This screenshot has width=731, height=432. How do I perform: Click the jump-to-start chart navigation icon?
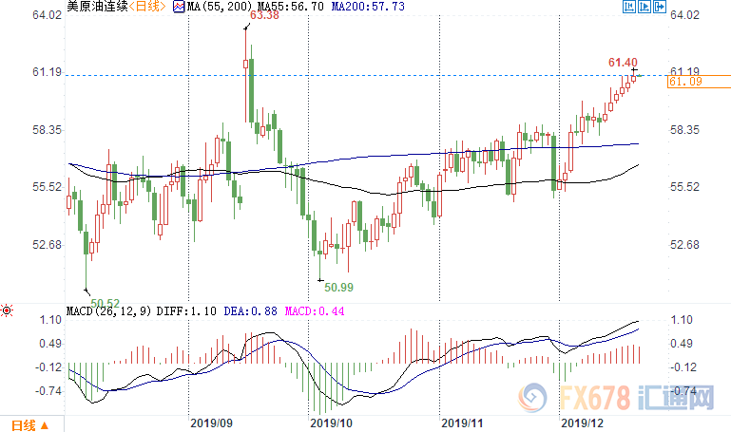629,7
